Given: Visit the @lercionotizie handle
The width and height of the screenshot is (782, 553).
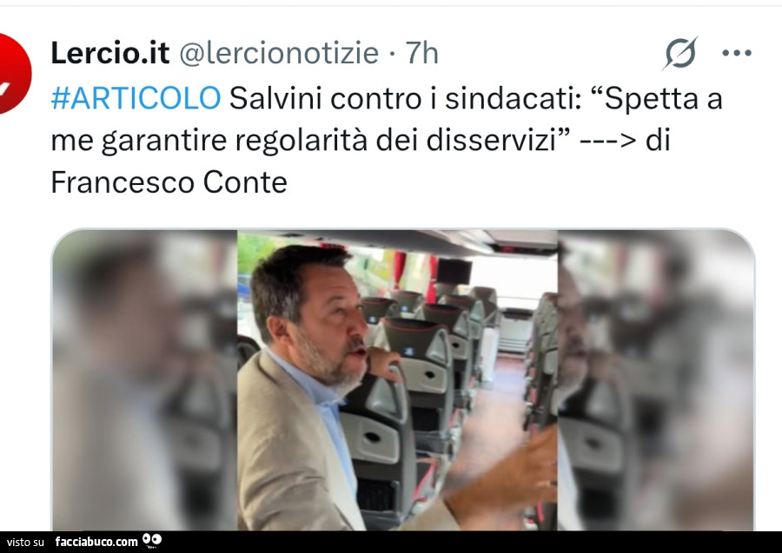Looking at the screenshot, I should pos(279,53).
